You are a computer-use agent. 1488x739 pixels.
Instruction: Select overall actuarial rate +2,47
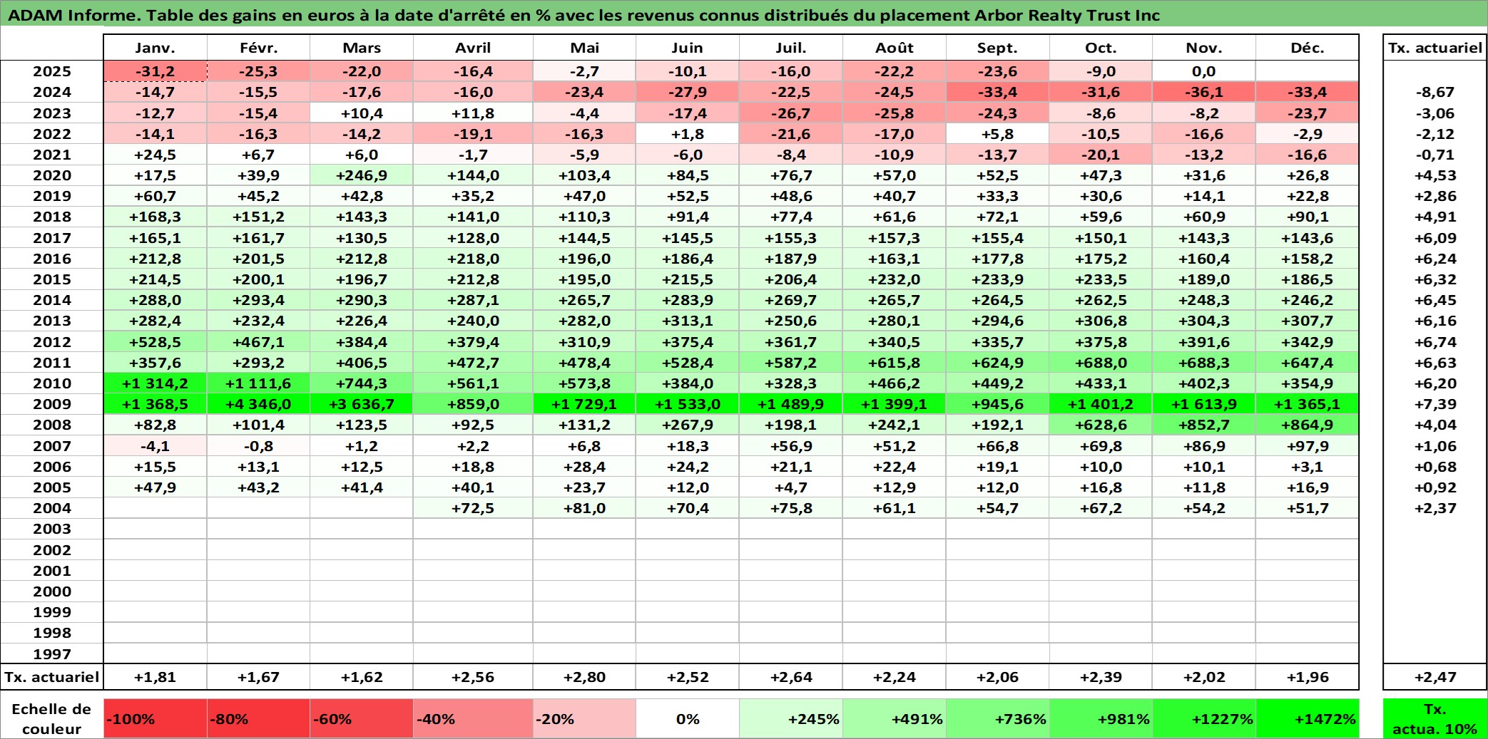tap(1435, 677)
